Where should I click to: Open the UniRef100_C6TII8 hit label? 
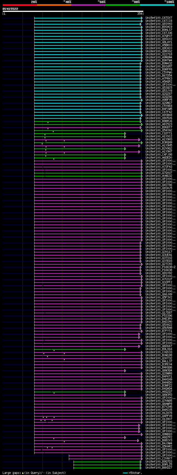point(159,21)
